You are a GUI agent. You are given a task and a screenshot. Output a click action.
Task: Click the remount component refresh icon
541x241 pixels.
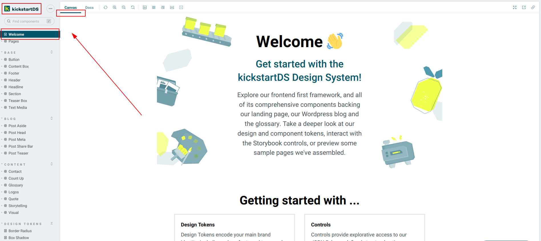tap(106, 7)
